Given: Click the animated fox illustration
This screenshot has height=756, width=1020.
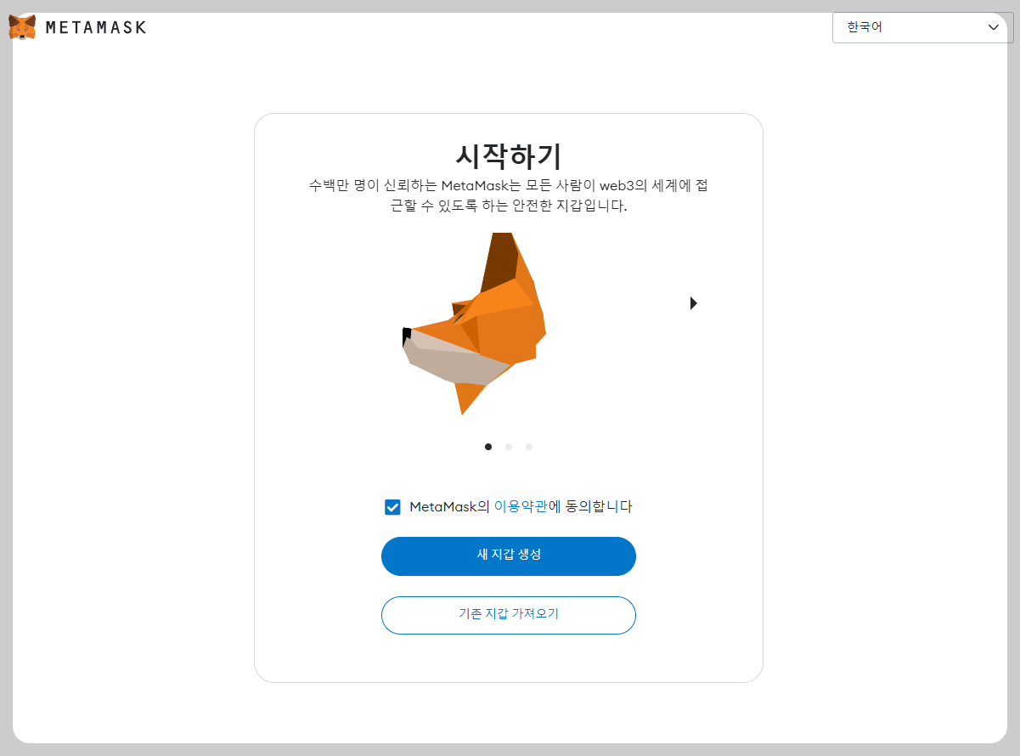Looking at the screenshot, I should pyautogui.click(x=474, y=324).
